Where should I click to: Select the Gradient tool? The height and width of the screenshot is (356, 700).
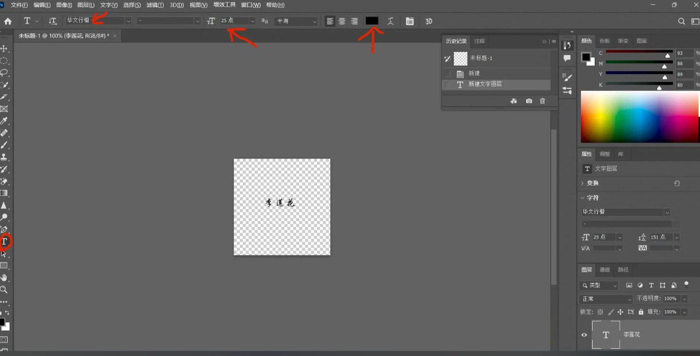pyautogui.click(x=4, y=193)
